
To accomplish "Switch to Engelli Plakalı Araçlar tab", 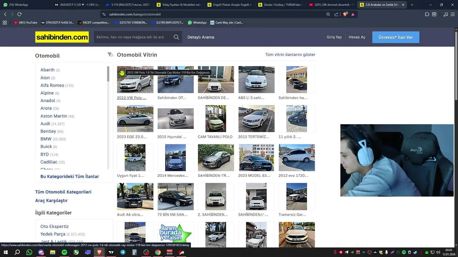I will click(x=230, y=5).
